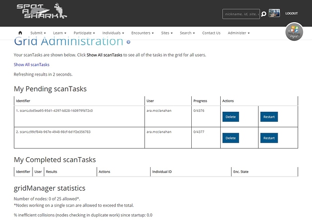Screen dimensions: 312x221
Task: Expand the Administer menu
Action: tap(239, 33)
